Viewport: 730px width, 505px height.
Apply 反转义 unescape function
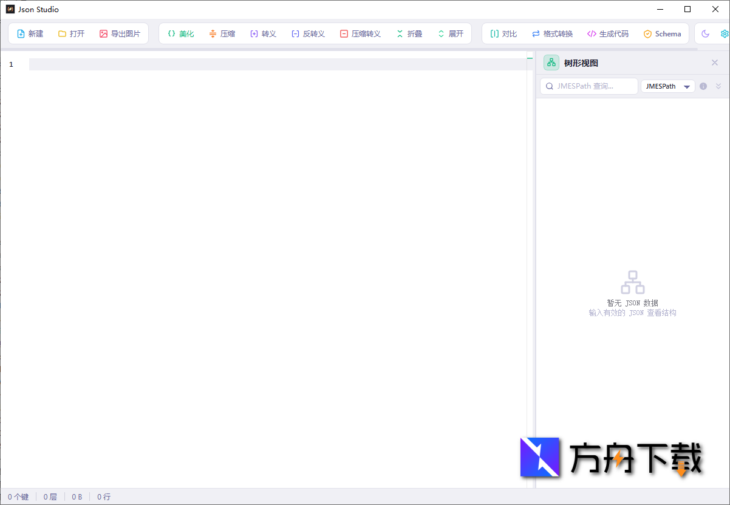307,33
